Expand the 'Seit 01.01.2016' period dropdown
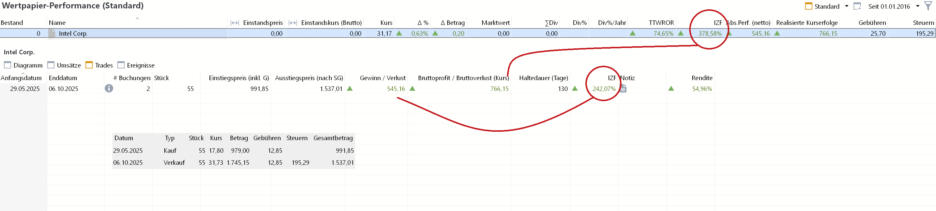936x211 pixels. click(917, 6)
